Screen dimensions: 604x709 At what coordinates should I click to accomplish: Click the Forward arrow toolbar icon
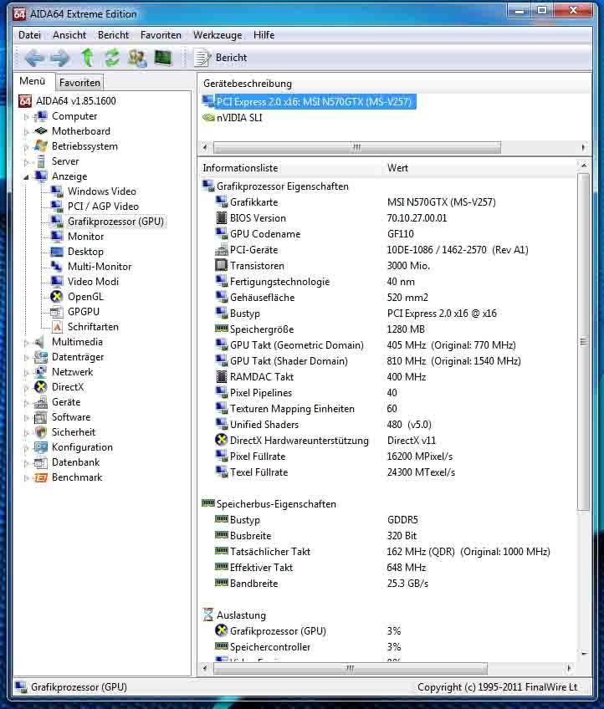click(x=59, y=58)
